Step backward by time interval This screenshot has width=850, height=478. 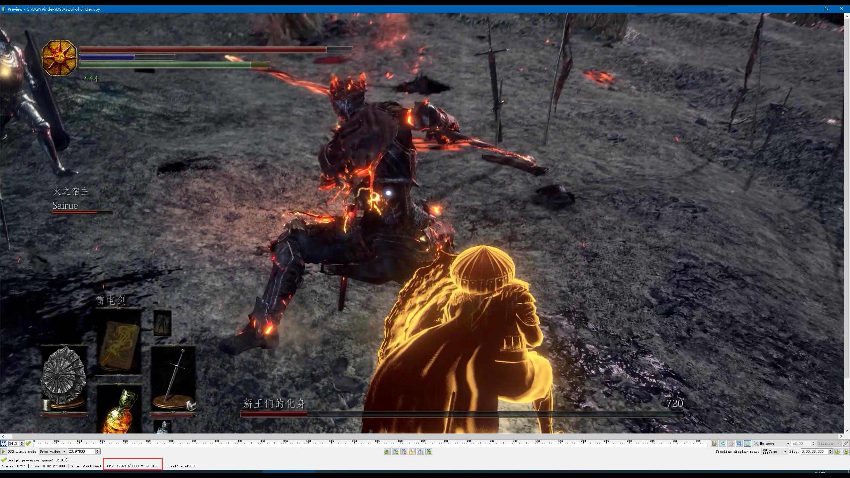pyautogui.click(x=837, y=451)
